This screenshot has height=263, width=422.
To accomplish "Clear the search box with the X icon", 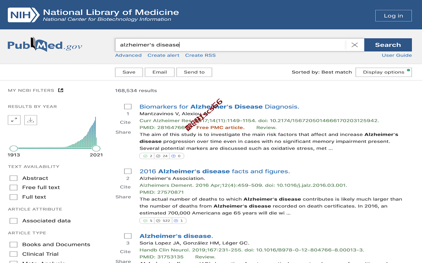I will click(355, 45).
